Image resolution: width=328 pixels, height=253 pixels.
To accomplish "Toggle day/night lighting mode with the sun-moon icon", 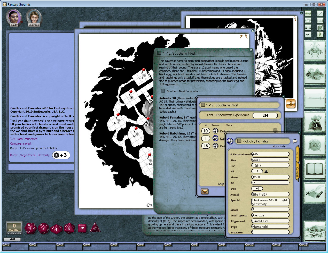I will 308,13.
